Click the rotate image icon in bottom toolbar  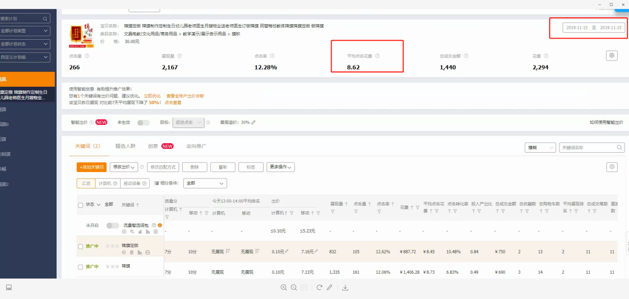pyautogui.click(x=319, y=288)
